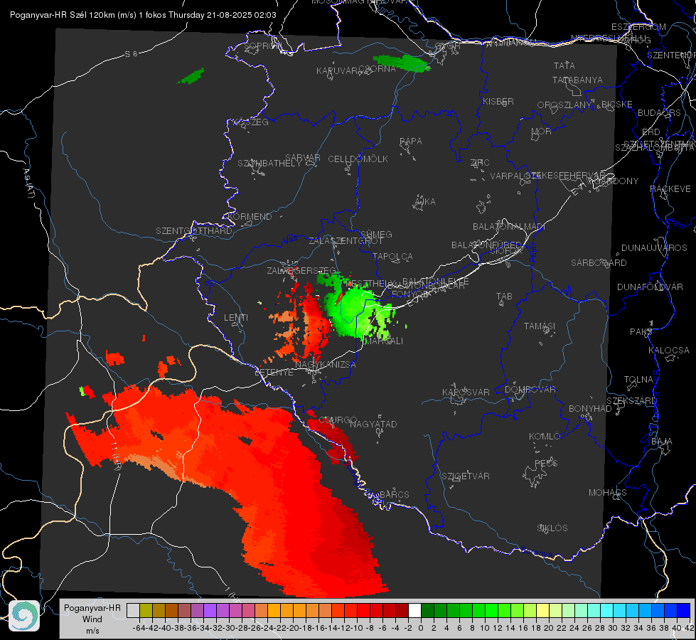Click the green radar echo near Csorna
696x640 pixels.
coord(402,63)
